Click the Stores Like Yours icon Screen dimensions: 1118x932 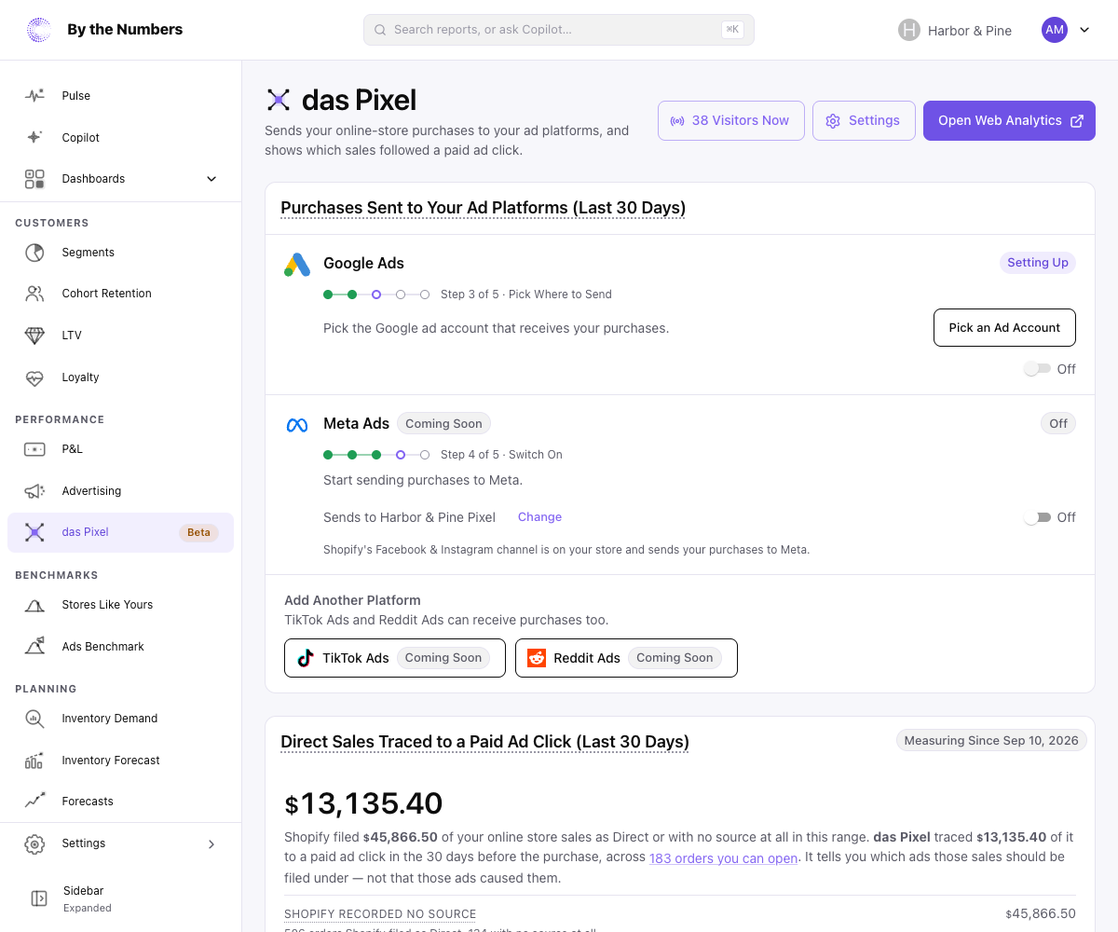34,605
